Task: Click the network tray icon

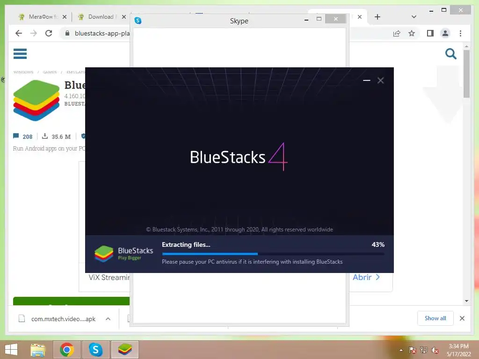Action: (x=424, y=350)
